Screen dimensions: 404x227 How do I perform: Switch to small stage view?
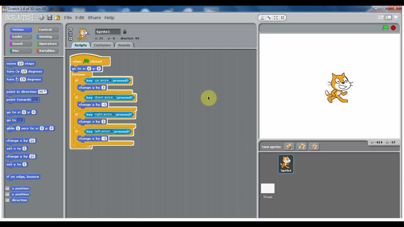pos(381,18)
